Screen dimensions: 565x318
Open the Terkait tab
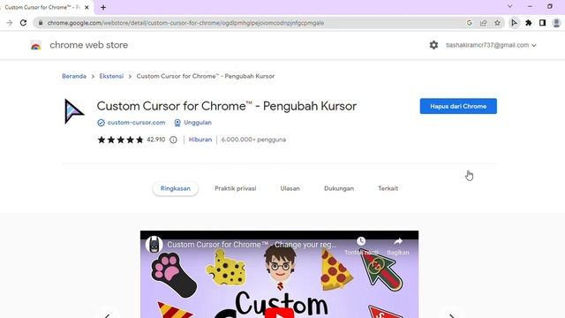[388, 188]
